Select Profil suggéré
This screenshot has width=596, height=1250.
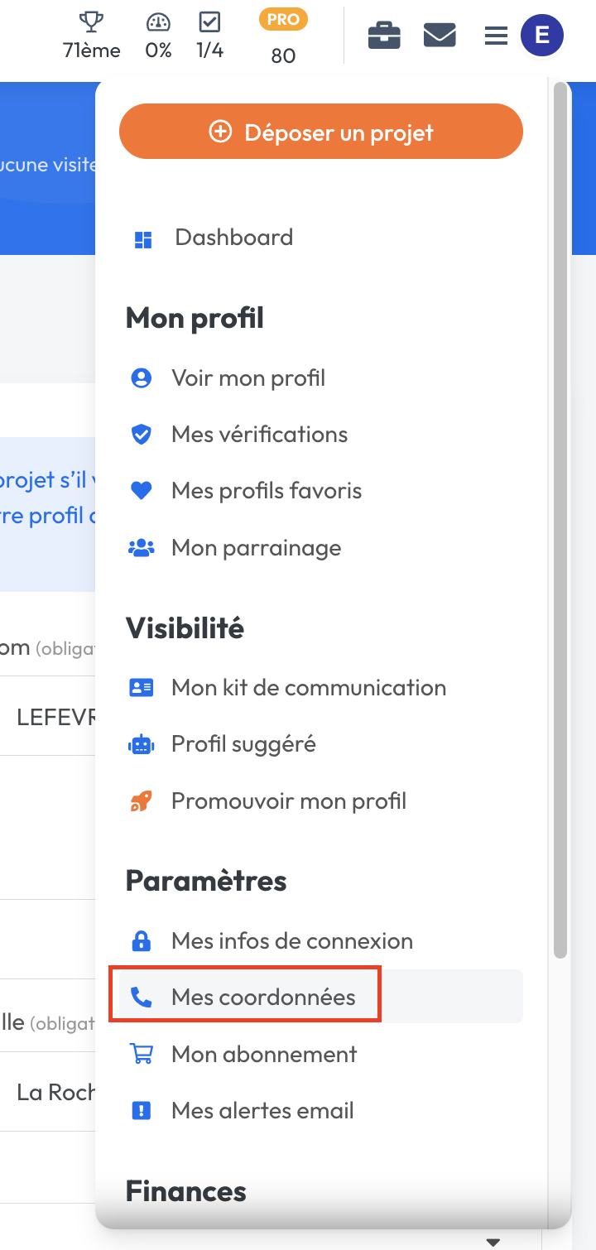pos(243,744)
